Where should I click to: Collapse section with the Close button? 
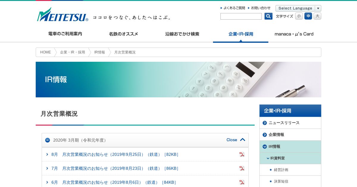[x=236, y=140]
